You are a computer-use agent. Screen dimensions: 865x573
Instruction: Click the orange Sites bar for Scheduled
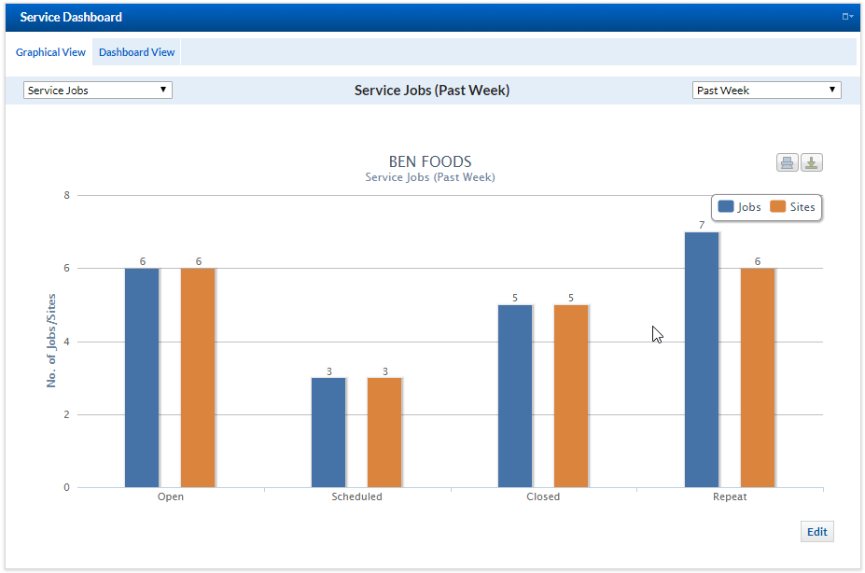384,432
